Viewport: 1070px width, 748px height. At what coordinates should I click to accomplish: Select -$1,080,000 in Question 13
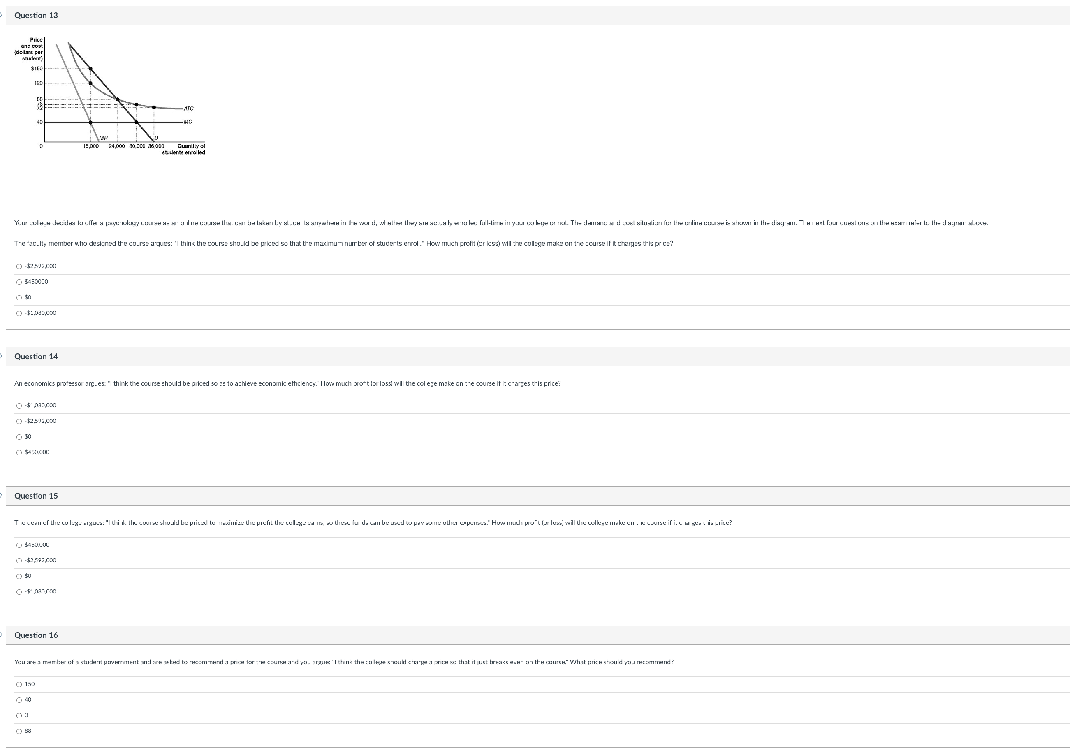(19, 314)
